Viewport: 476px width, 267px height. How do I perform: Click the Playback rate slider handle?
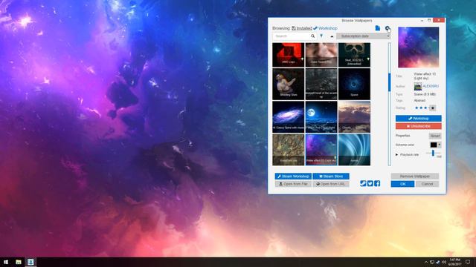[x=433, y=154]
